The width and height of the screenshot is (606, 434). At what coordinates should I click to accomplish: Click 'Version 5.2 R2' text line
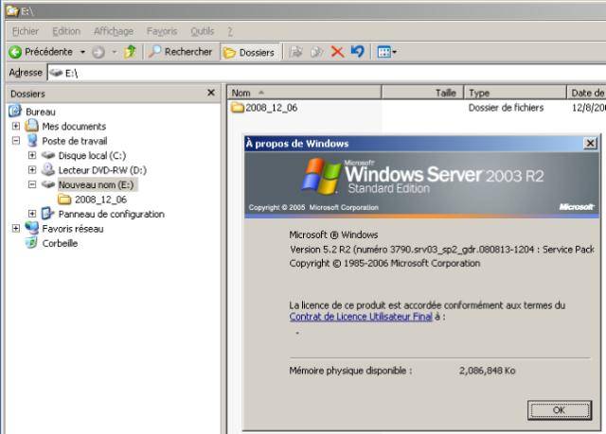[442, 250]
